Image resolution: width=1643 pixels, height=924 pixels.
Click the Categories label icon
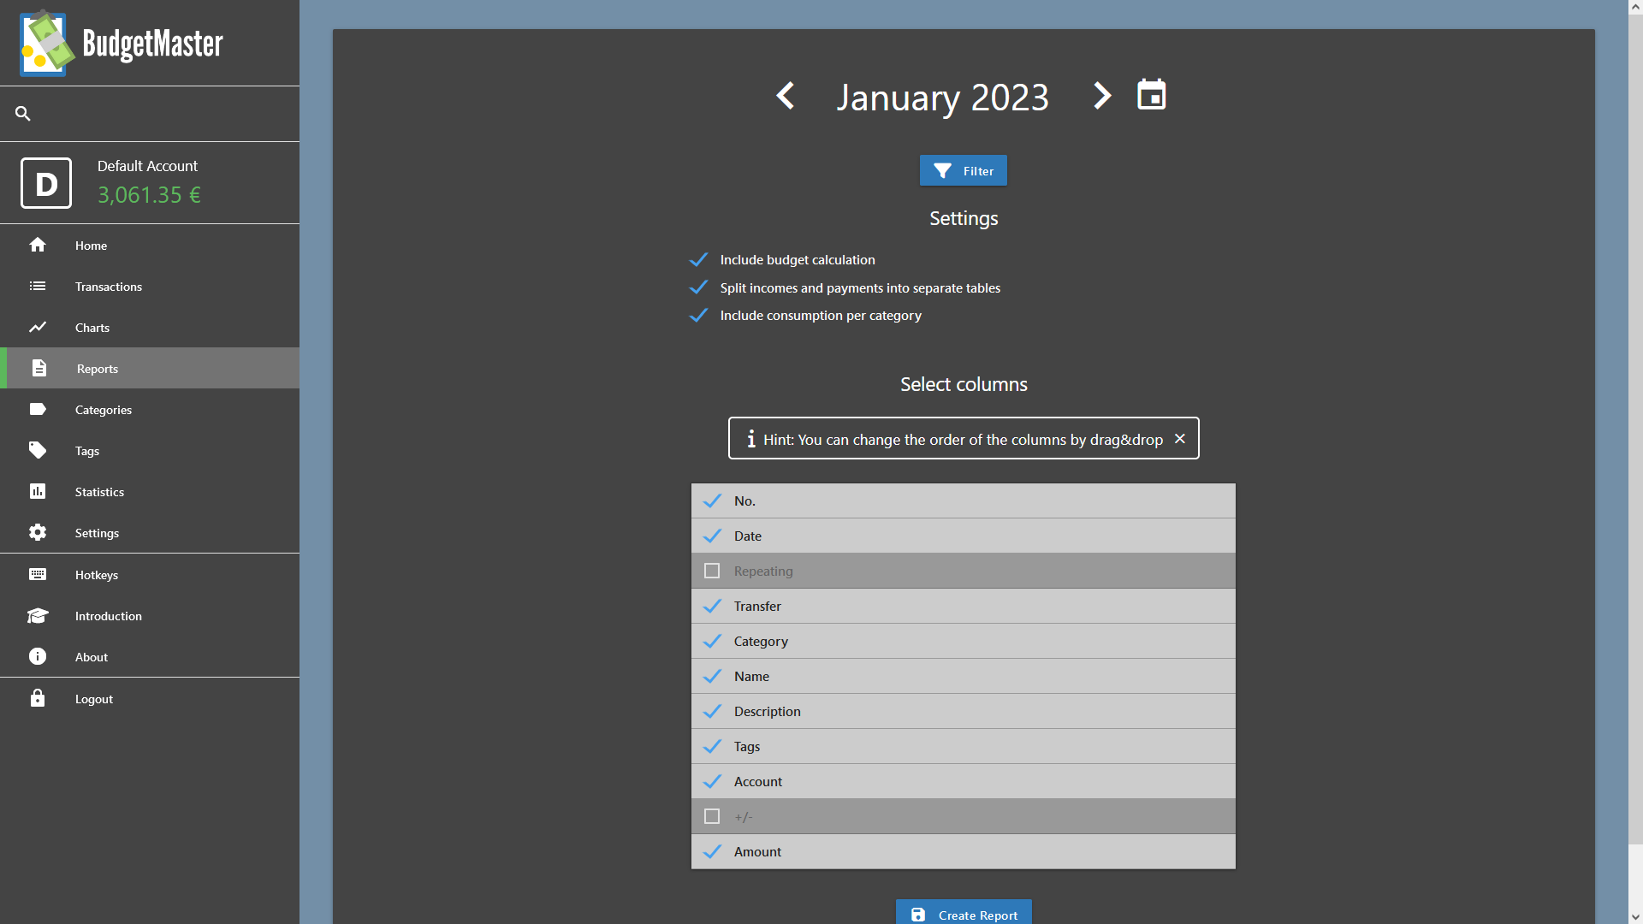coord(38,409)
